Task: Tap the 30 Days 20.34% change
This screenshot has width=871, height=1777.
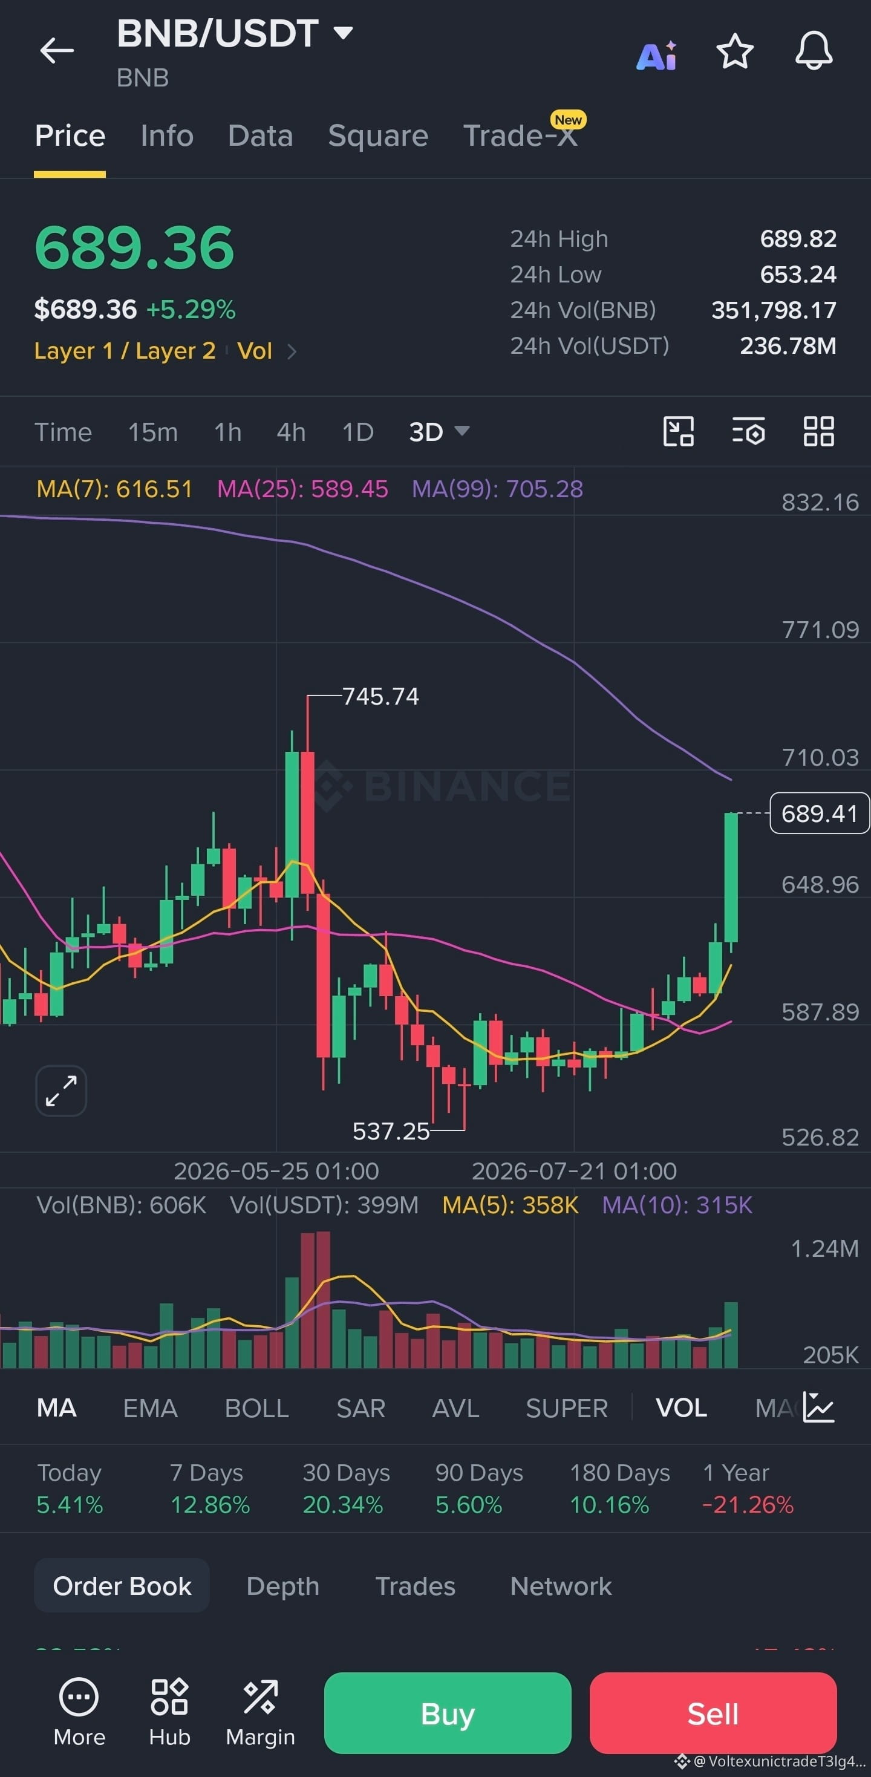Action: [346, 1488]
